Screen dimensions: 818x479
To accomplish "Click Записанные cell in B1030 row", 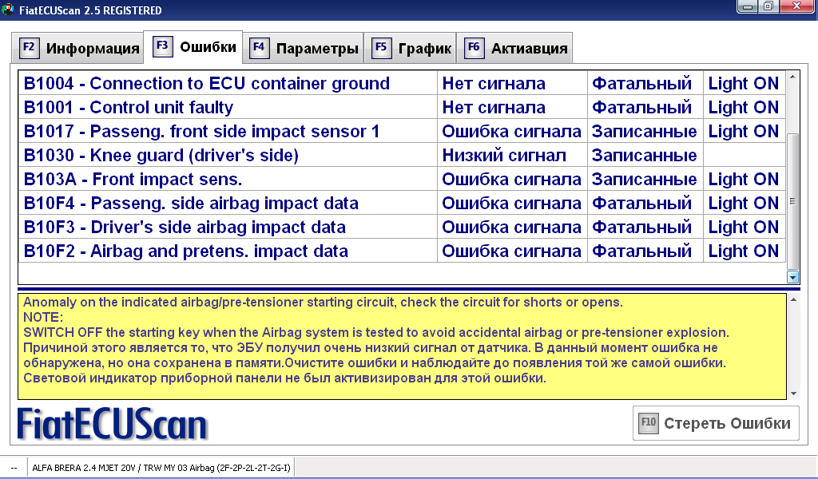I will [x=645, y=156].
